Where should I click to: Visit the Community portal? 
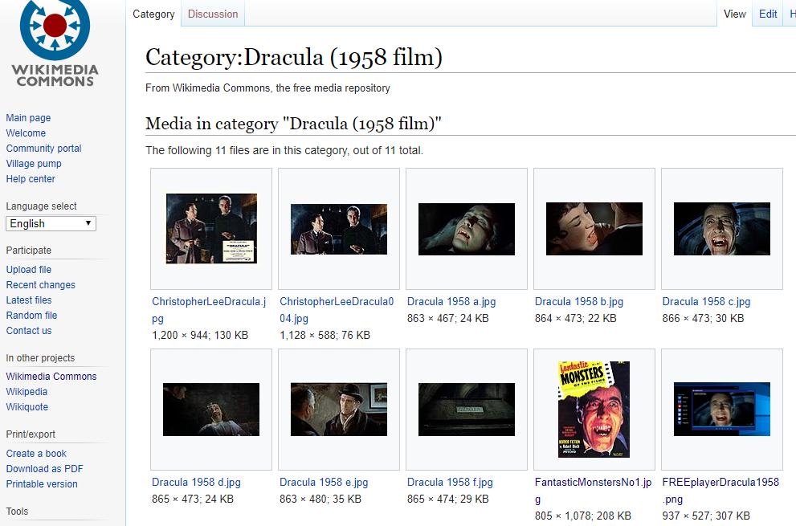pyautogui.click(x=43, y=149)
